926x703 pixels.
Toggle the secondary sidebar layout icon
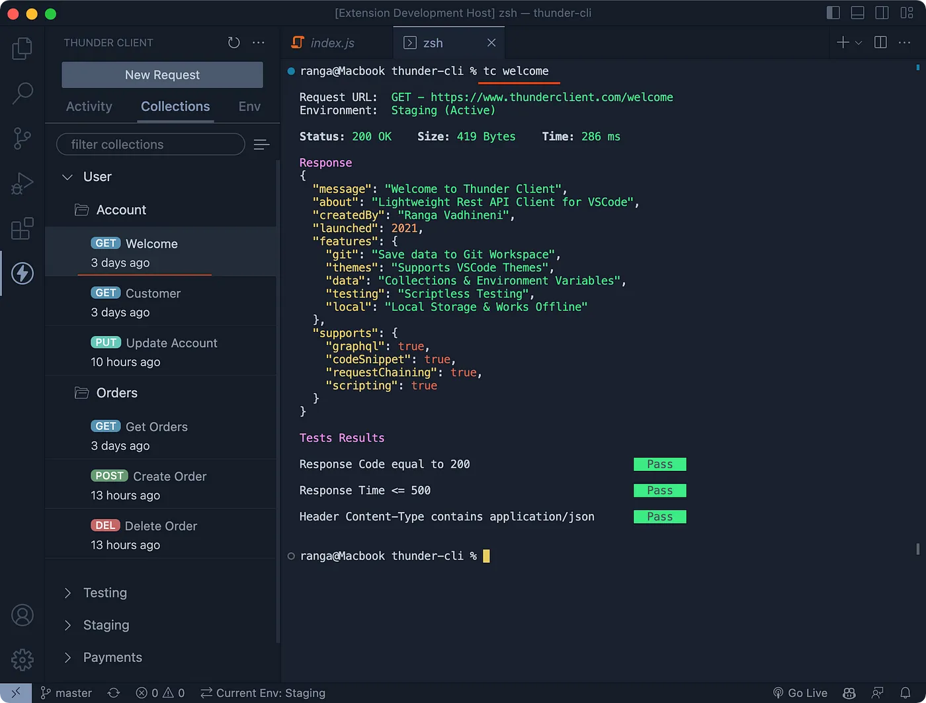click(882, 13)
